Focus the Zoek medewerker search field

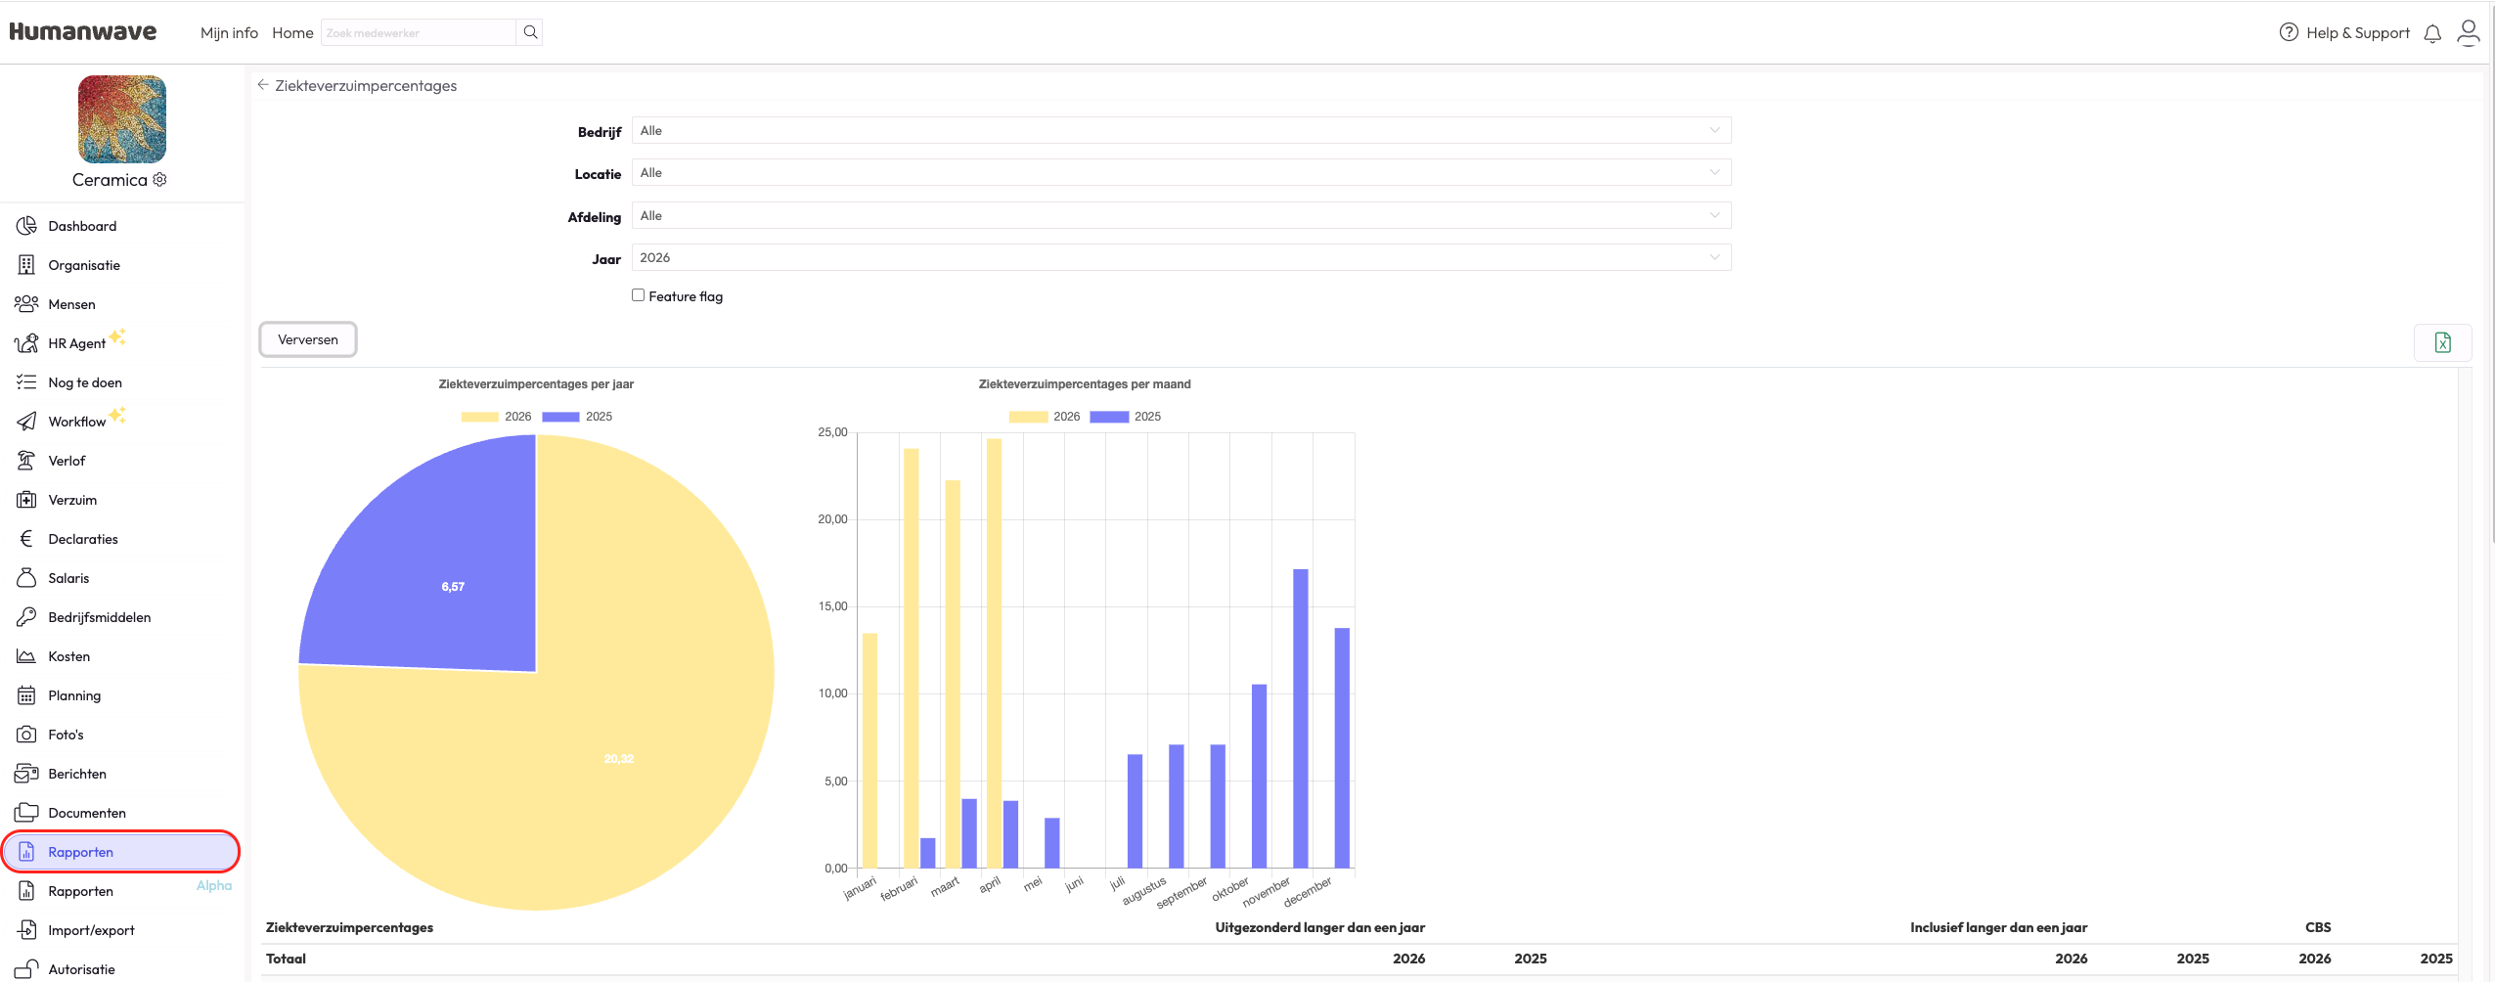pyautogui.click(x=419, y=32)
